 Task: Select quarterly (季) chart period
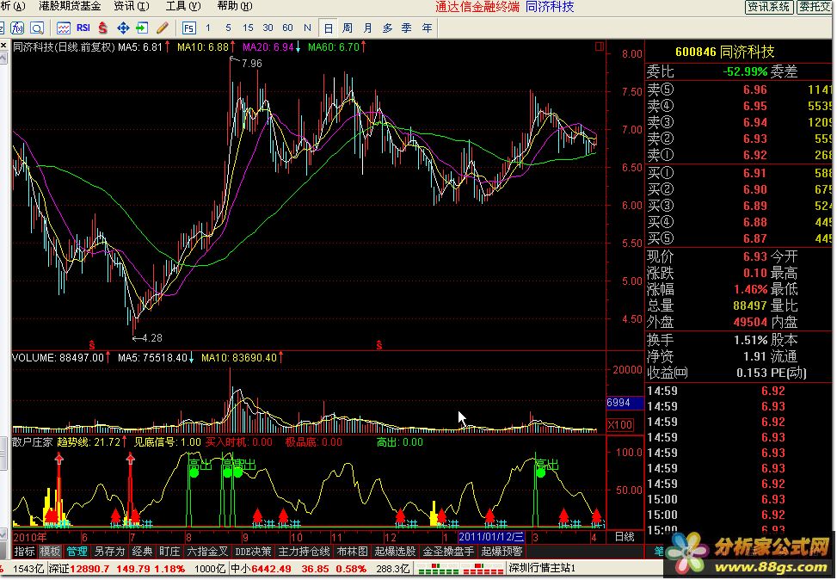[x=407, y=28]
